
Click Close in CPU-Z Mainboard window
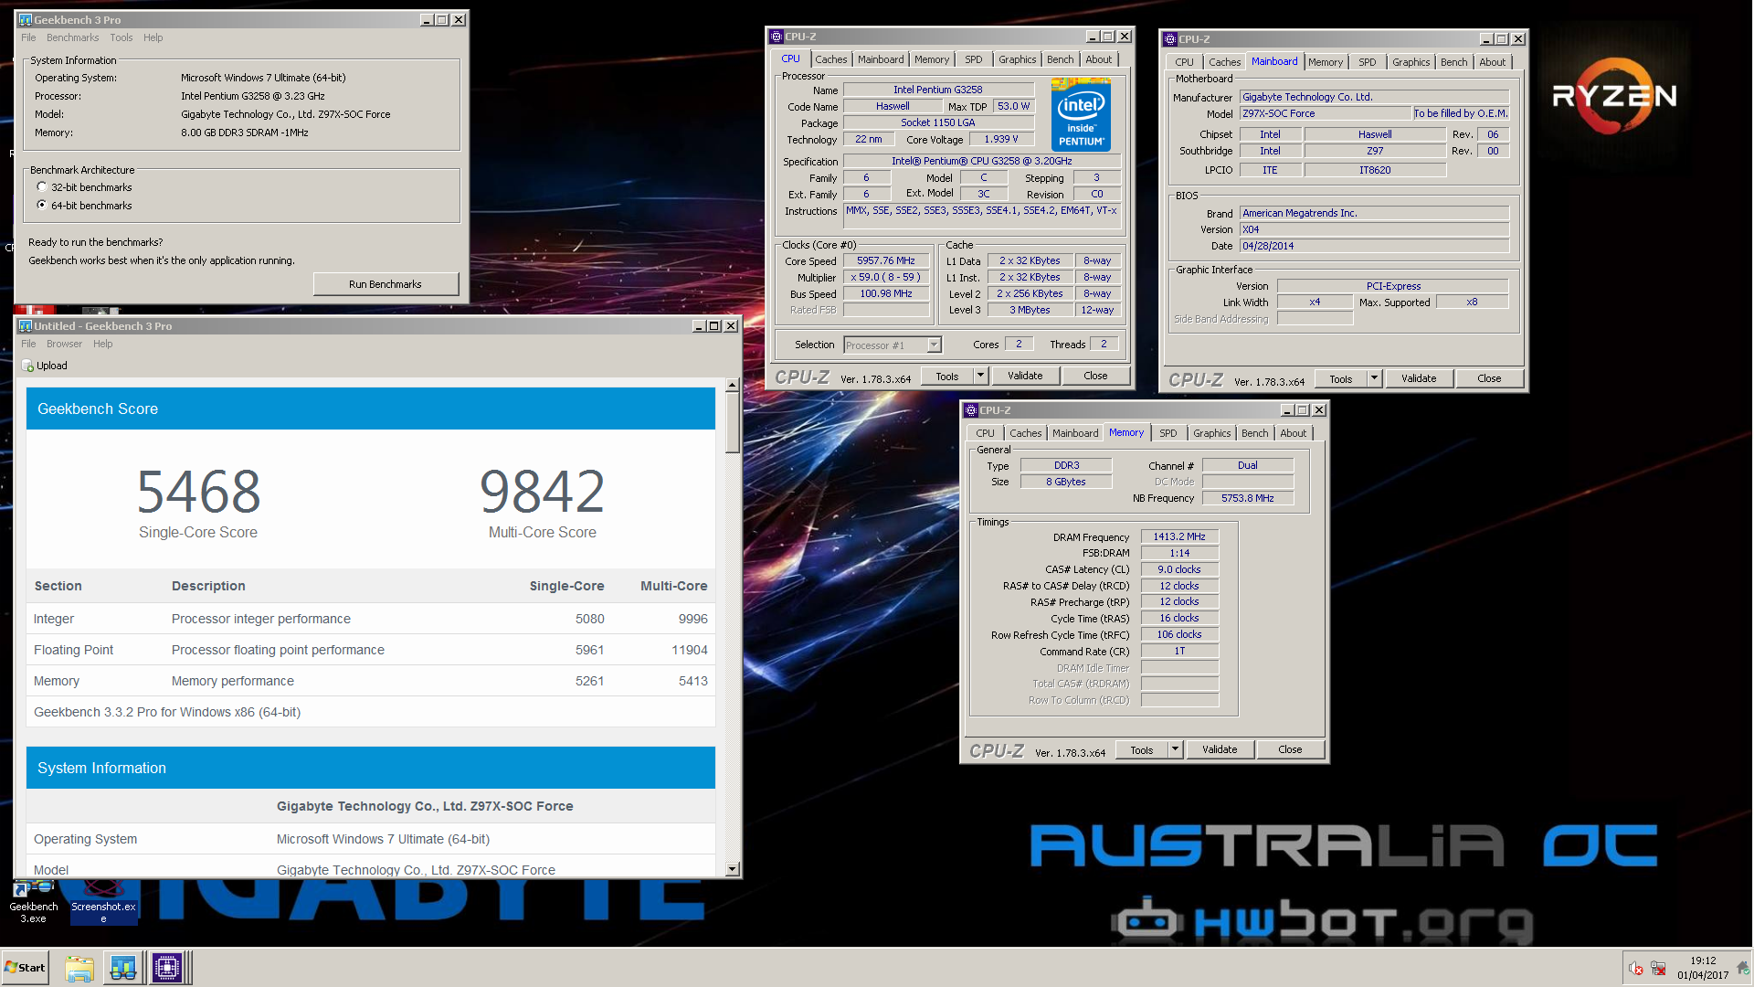1489,378
